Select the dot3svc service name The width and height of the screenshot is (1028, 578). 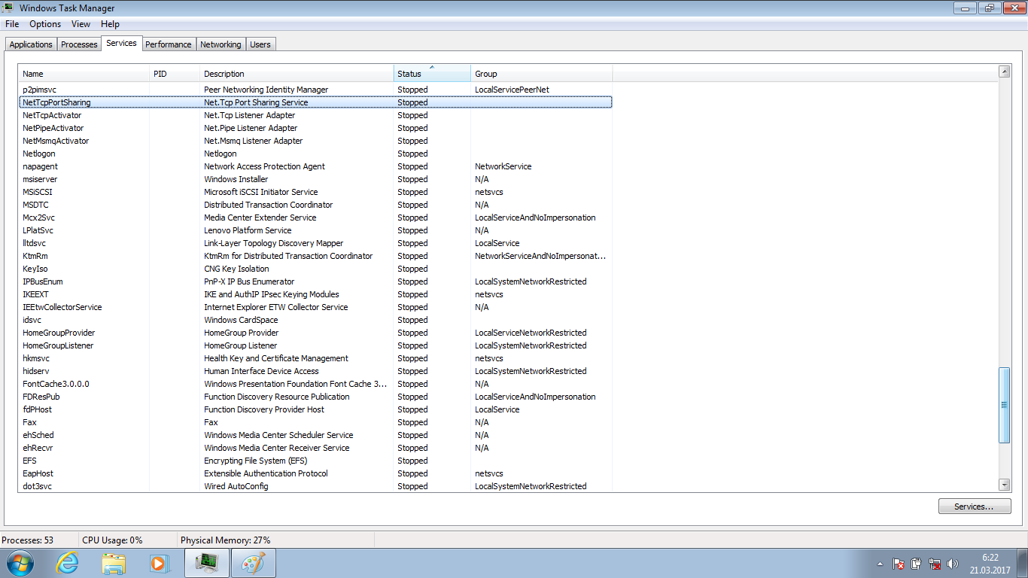pos(37,486)
